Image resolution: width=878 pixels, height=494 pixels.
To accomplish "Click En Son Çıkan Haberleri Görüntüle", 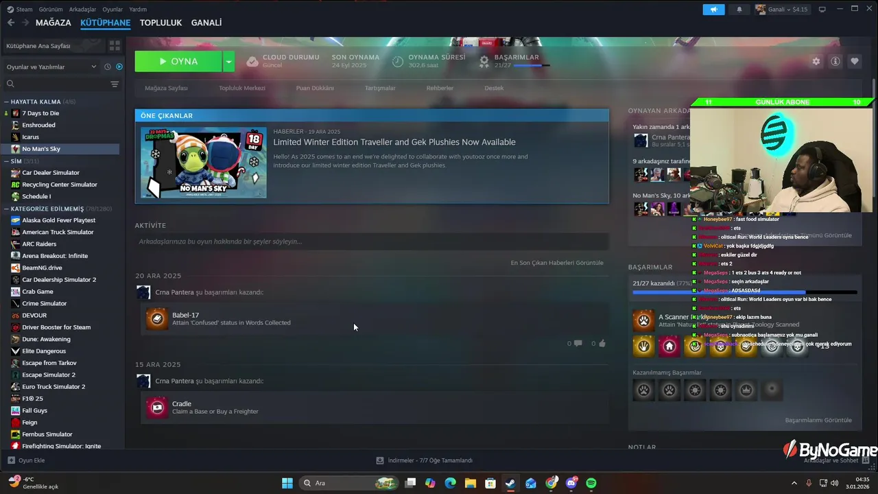I will [557, 263].
